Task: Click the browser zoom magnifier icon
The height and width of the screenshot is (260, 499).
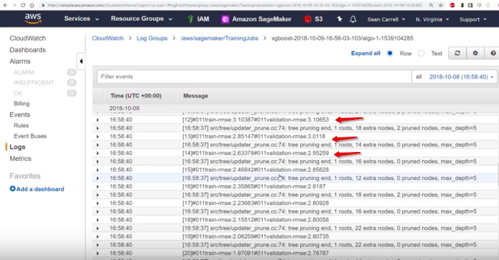Action: click(x=431, y=5)
